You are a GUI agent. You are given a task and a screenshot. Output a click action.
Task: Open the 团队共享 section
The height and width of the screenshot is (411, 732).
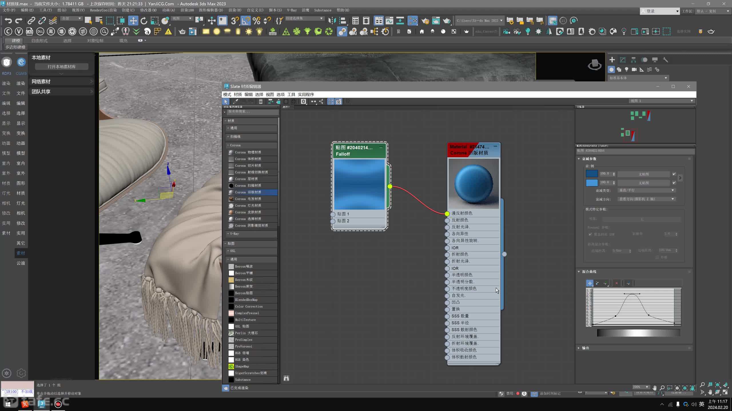pos(62,92)
